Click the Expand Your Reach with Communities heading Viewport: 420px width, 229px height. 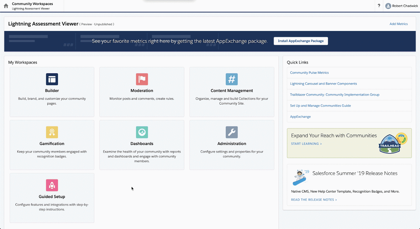click(334, 136)
